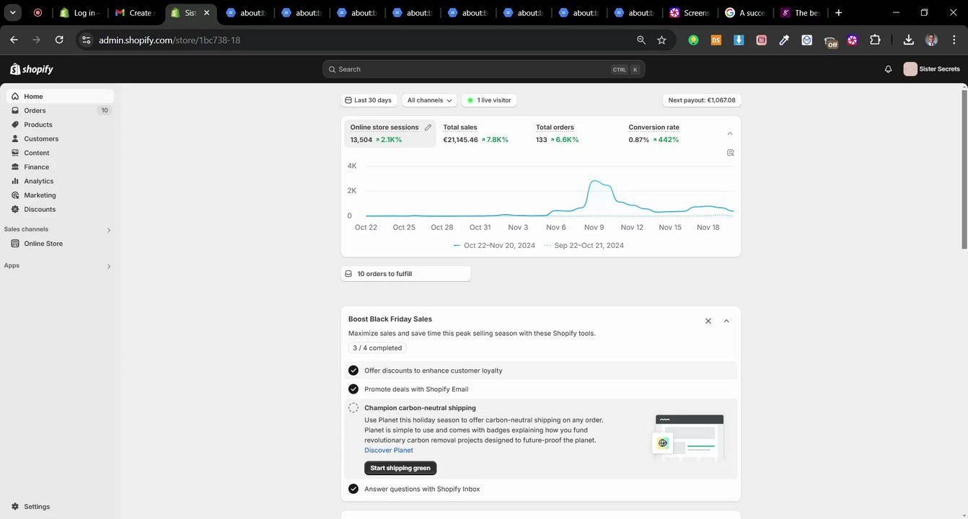Image resolution: width=968 pixels, height=519 pixels.
Task: Click the pencil edit icon beside Online store sessions
Action: [x=428, y=128]
